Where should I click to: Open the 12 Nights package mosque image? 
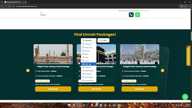pos(139,54)
